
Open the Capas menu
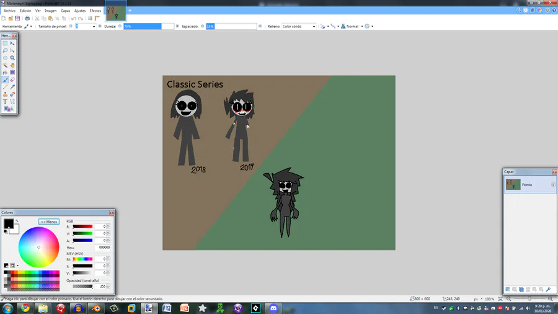point(66,11)
